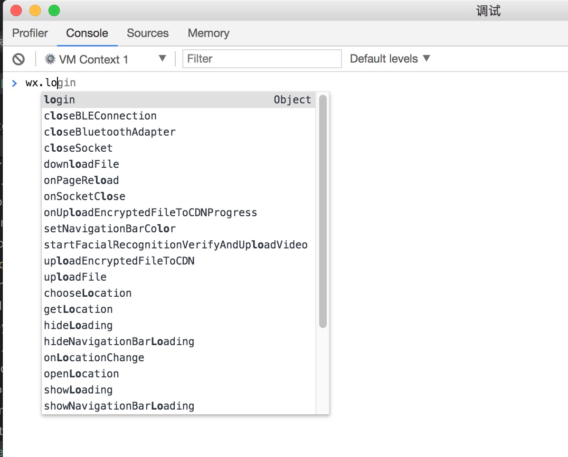The width and height of the screenshot is (568, 457).
Task: Select uploadFile from the suggestion list
Action: [75, 277]
